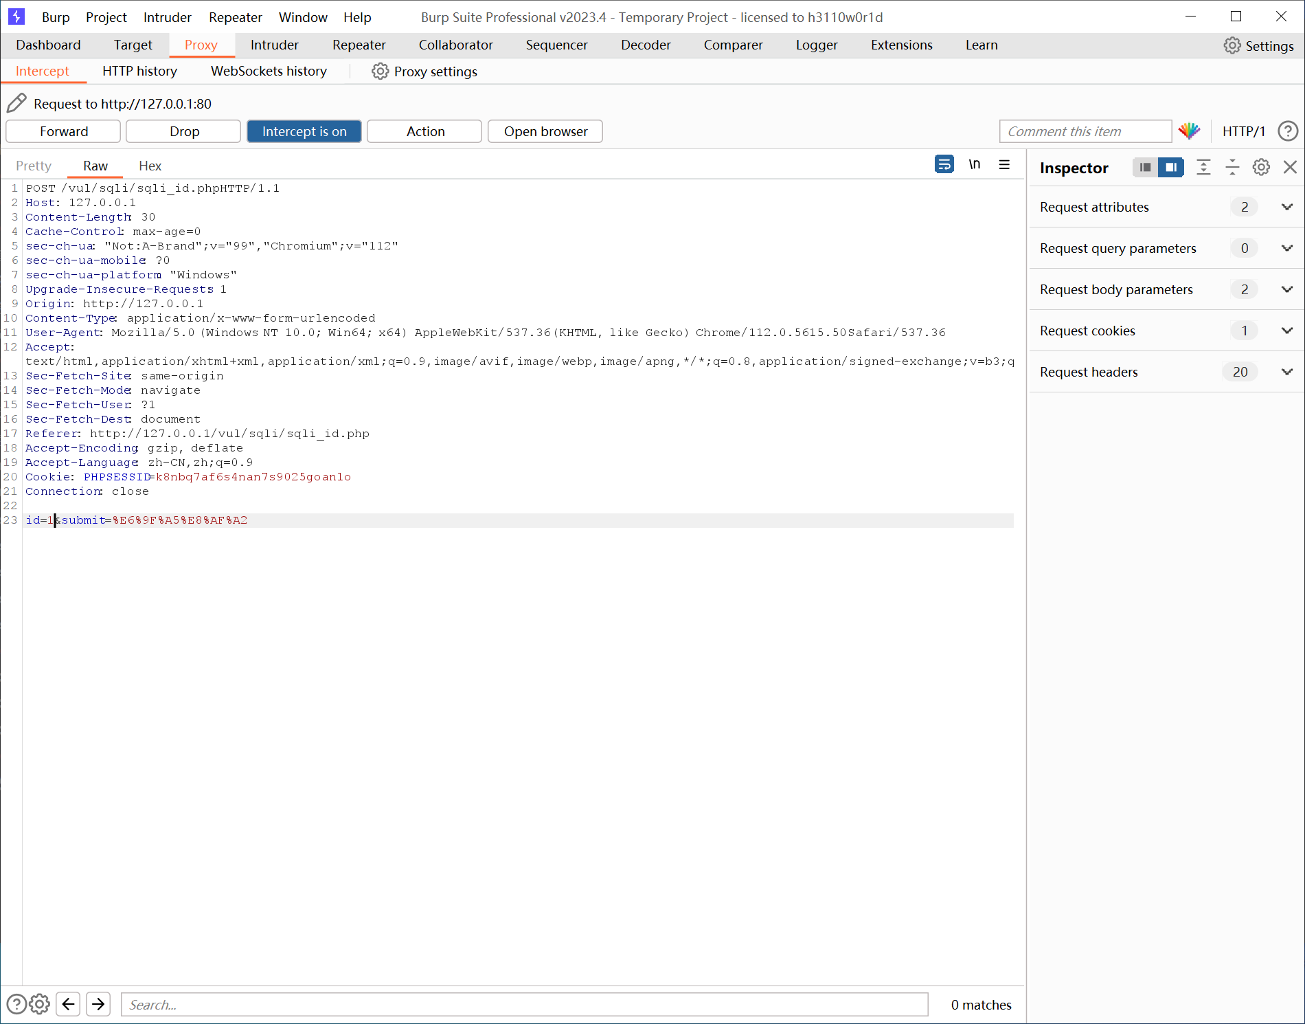Open Proxy settings gear
Viewport: 1305px width, 1024px height.
coord(380,71)
